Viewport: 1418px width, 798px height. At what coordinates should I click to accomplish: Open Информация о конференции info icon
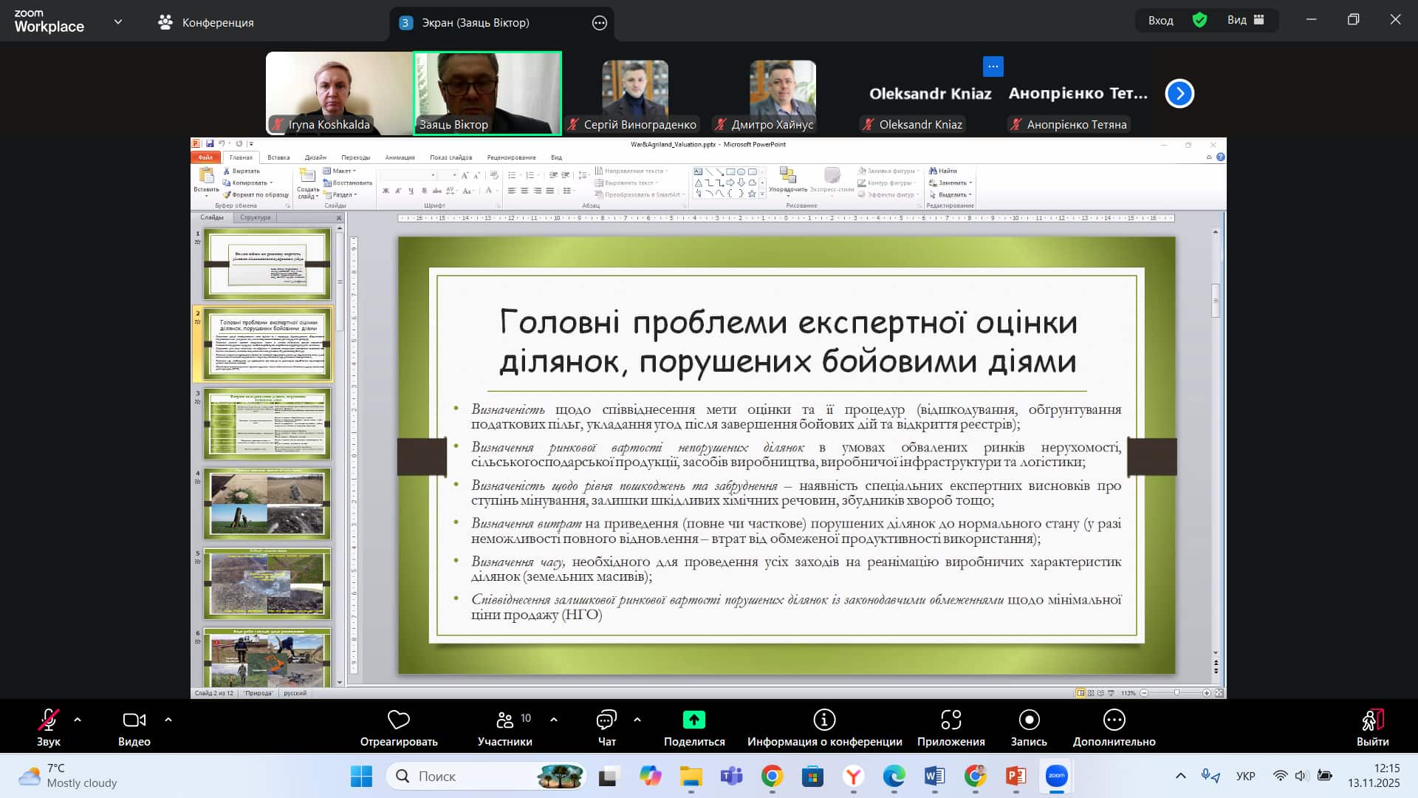[824, 720]
